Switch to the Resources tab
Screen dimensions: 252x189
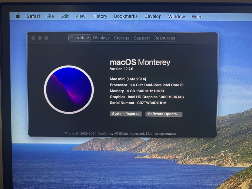coord(164,38)
